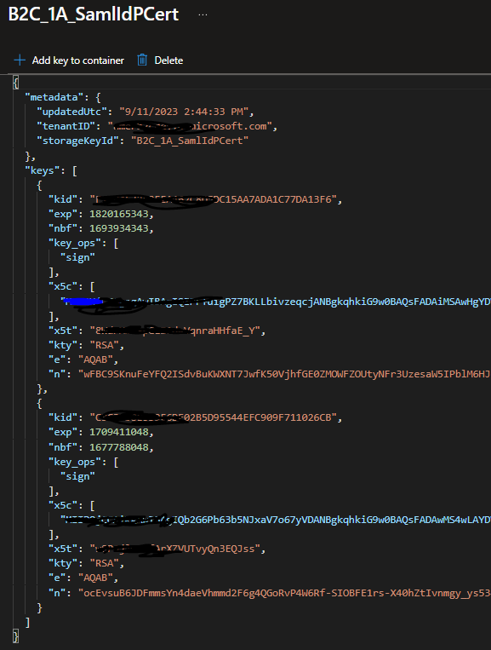Open the ellipsis menu beside B2C_1A_SamlIdPCert title
The width and height of the screenshot is (491, 650).
pos(203,14)
